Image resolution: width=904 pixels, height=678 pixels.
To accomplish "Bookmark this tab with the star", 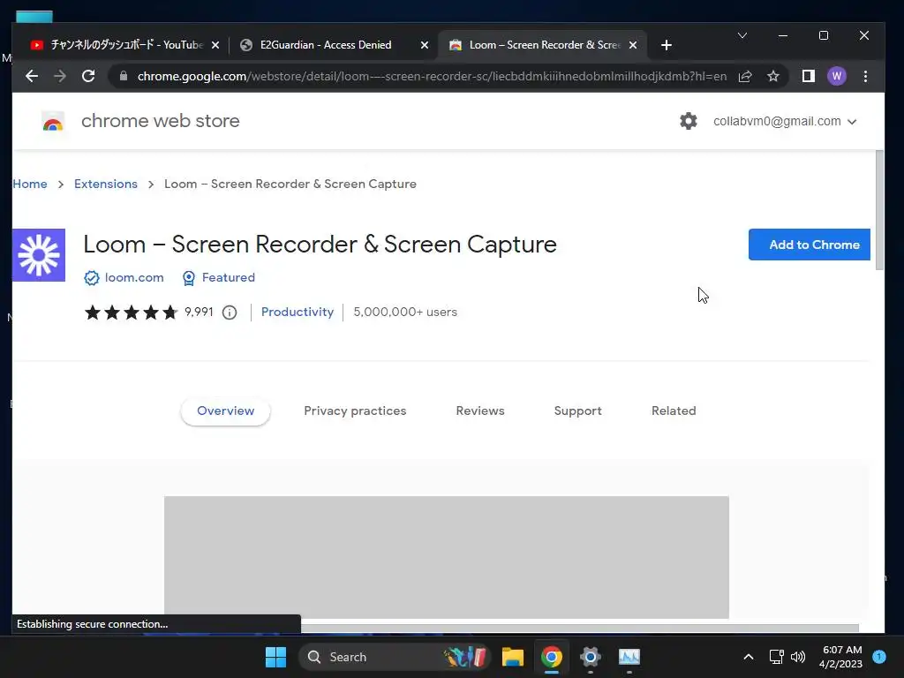I will [773, 76].
